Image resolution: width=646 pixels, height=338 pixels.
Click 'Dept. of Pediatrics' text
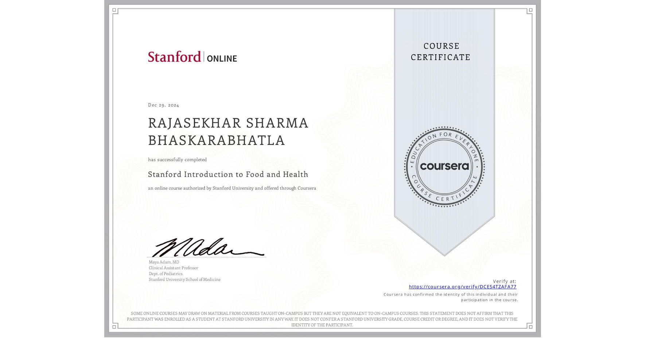tap(166, 274)
